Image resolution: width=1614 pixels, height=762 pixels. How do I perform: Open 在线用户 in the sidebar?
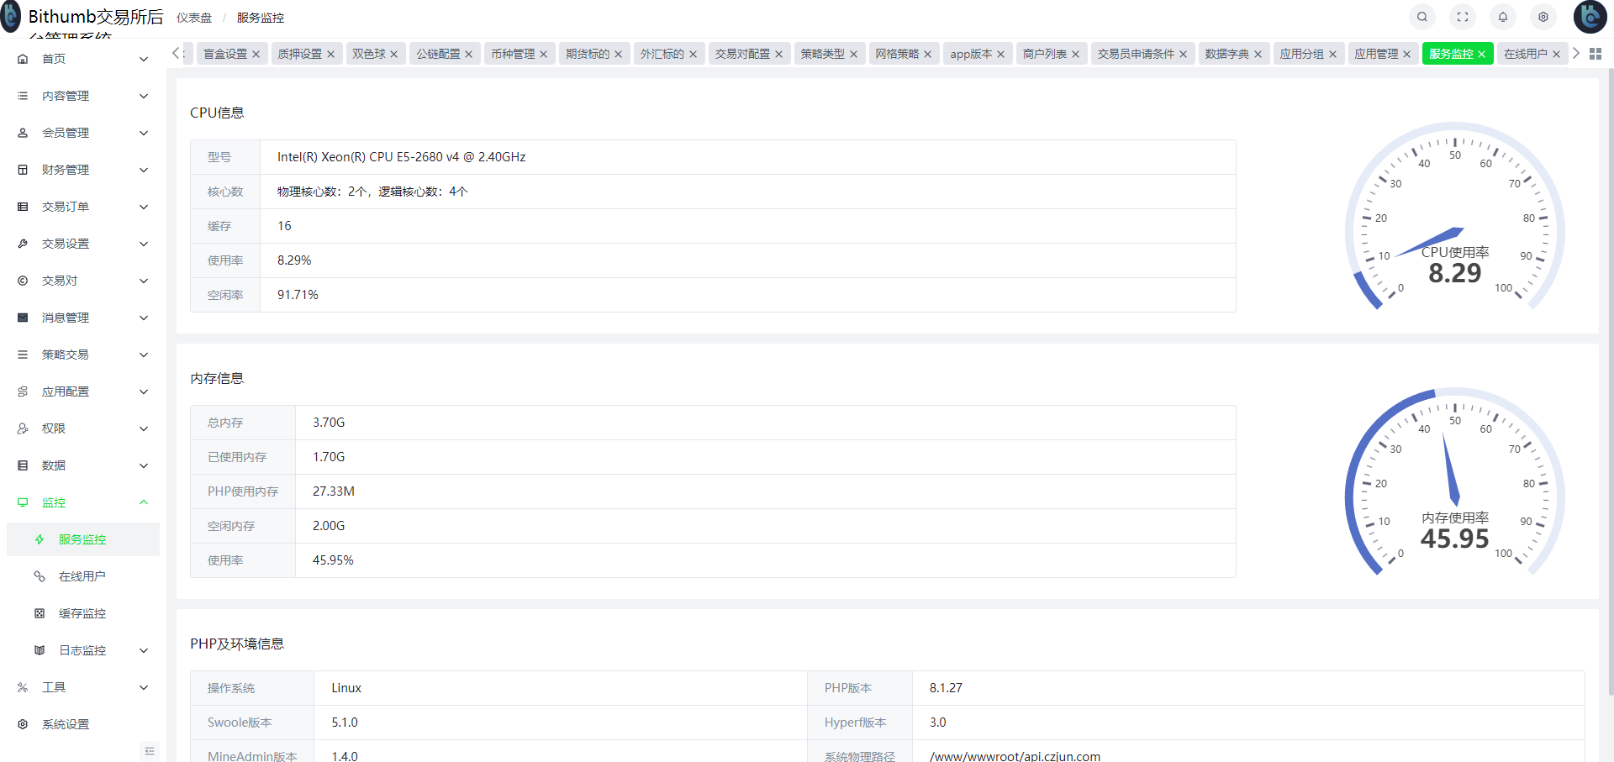82,576
